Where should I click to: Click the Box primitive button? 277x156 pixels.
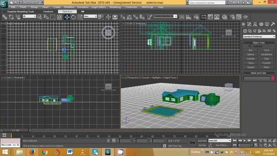click(251, 50)
